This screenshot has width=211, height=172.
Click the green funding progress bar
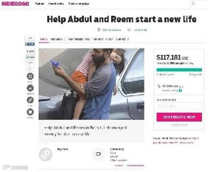(179, 70)
